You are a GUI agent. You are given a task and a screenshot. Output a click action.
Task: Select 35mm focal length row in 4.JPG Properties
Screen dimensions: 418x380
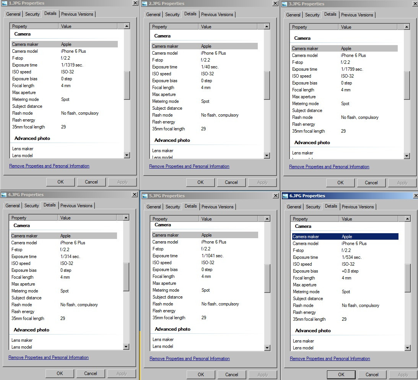coord(64,318)
